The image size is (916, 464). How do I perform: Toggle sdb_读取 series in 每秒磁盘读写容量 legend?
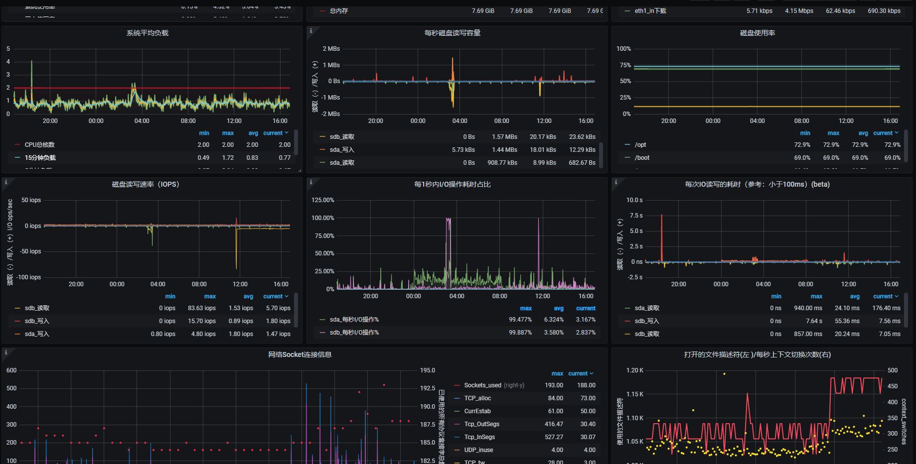pos(342,137)
